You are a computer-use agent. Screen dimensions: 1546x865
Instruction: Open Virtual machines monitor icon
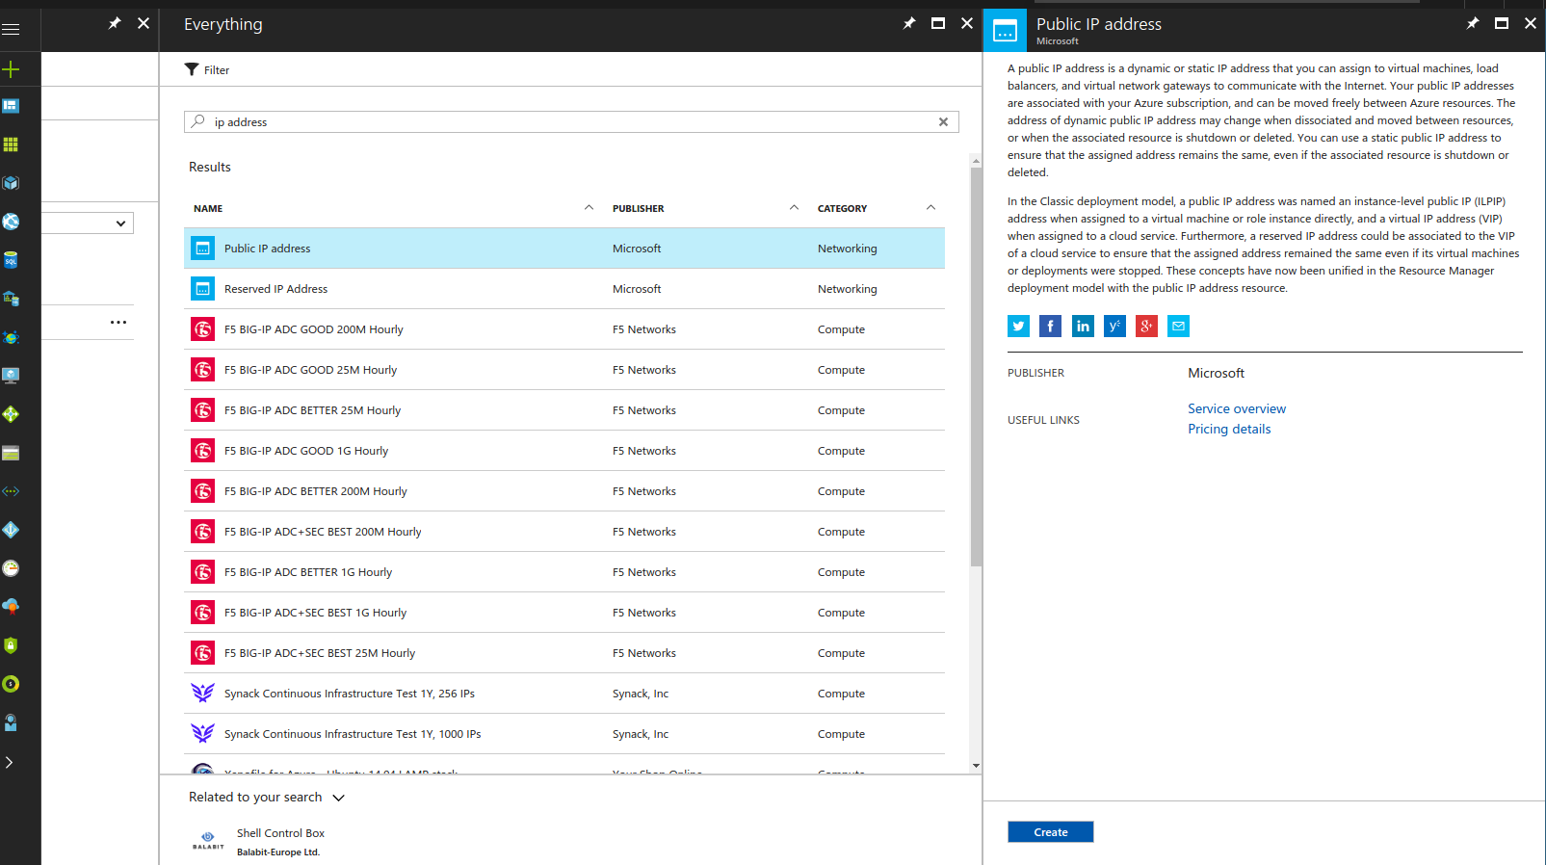[x=11, y=376]
